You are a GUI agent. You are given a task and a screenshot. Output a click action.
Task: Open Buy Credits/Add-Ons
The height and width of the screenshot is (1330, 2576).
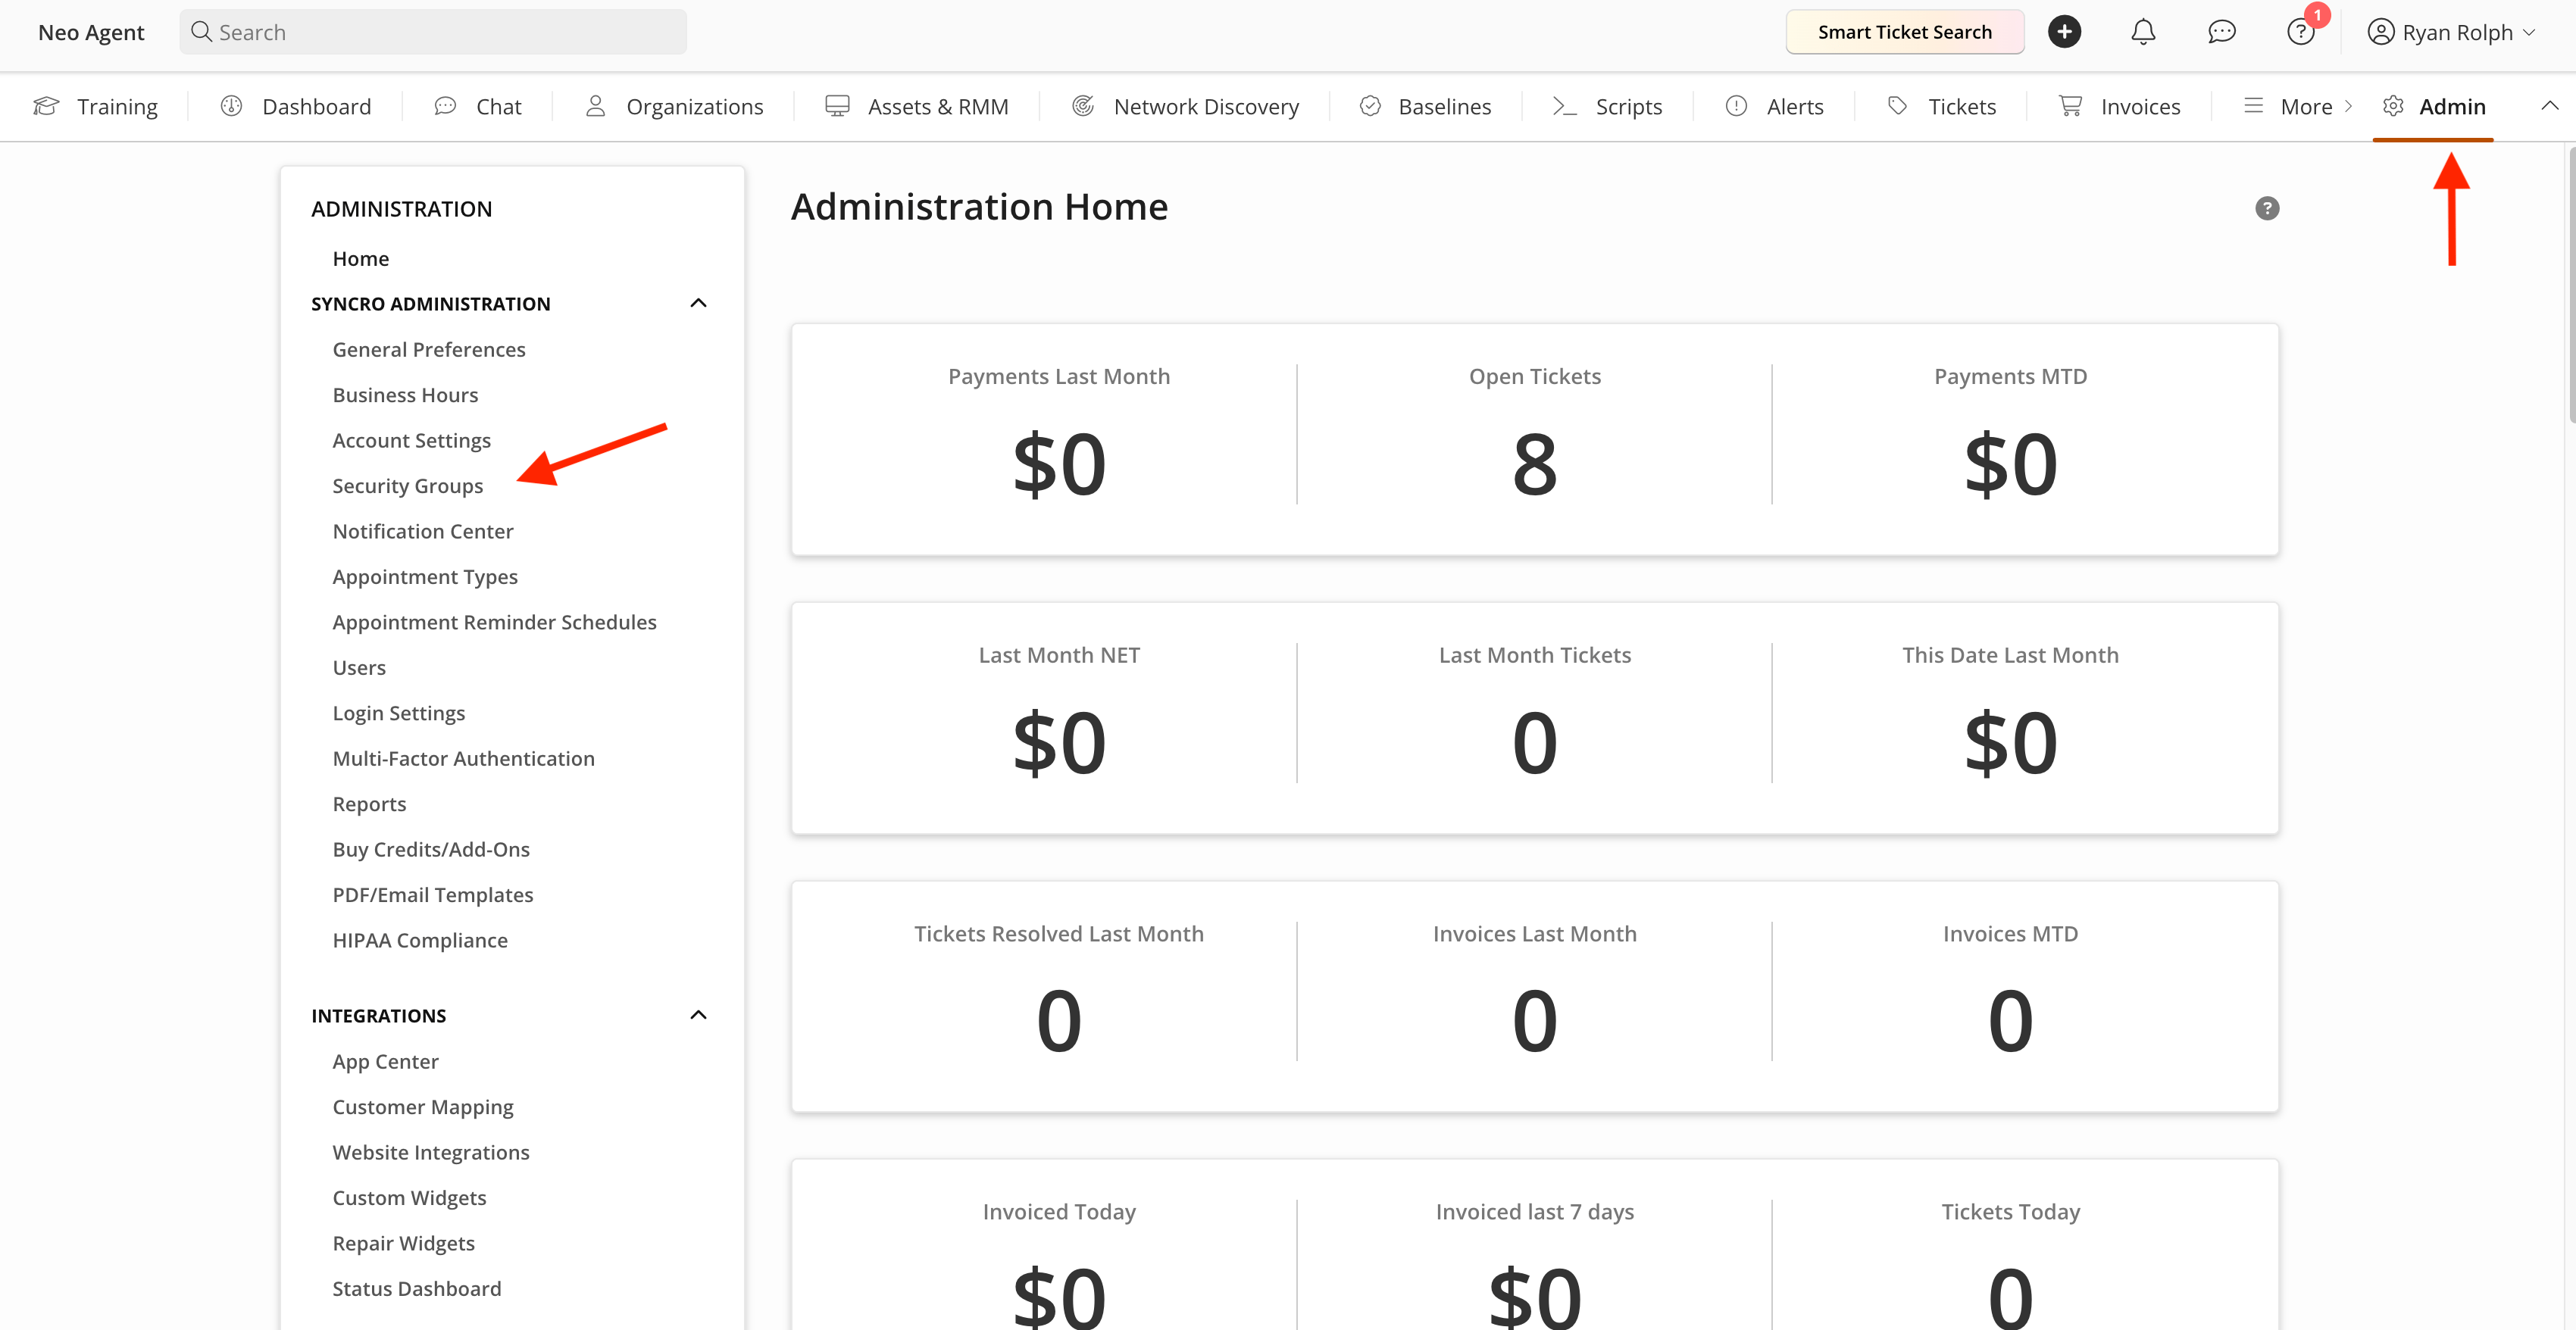coord(431,849)
